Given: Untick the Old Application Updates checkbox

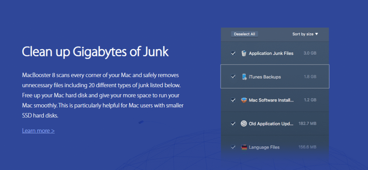Looking at the screenshot, I should click(233, 124).
